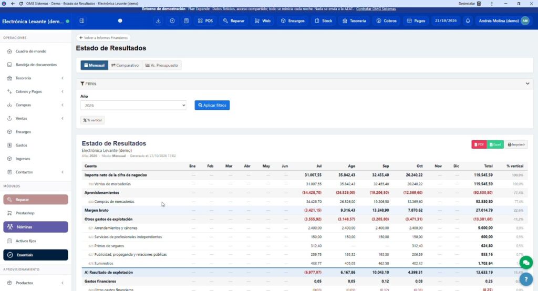The width and height of the screenshot is (538, 291).
Task: Click Aplicar filtros button
Action: (x=212, y=106)
